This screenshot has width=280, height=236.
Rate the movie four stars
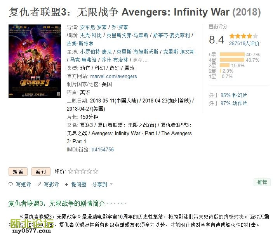click(89, 171)
